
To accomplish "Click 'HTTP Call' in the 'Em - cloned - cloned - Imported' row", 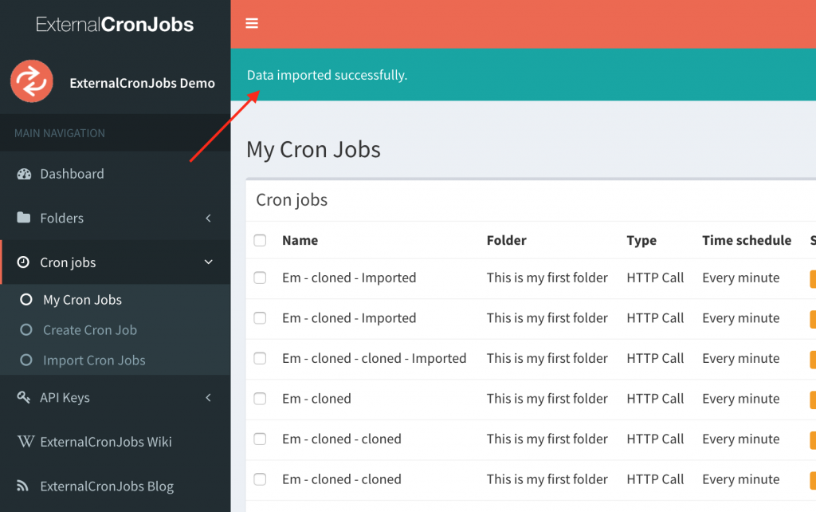I will tap(655, 358).
